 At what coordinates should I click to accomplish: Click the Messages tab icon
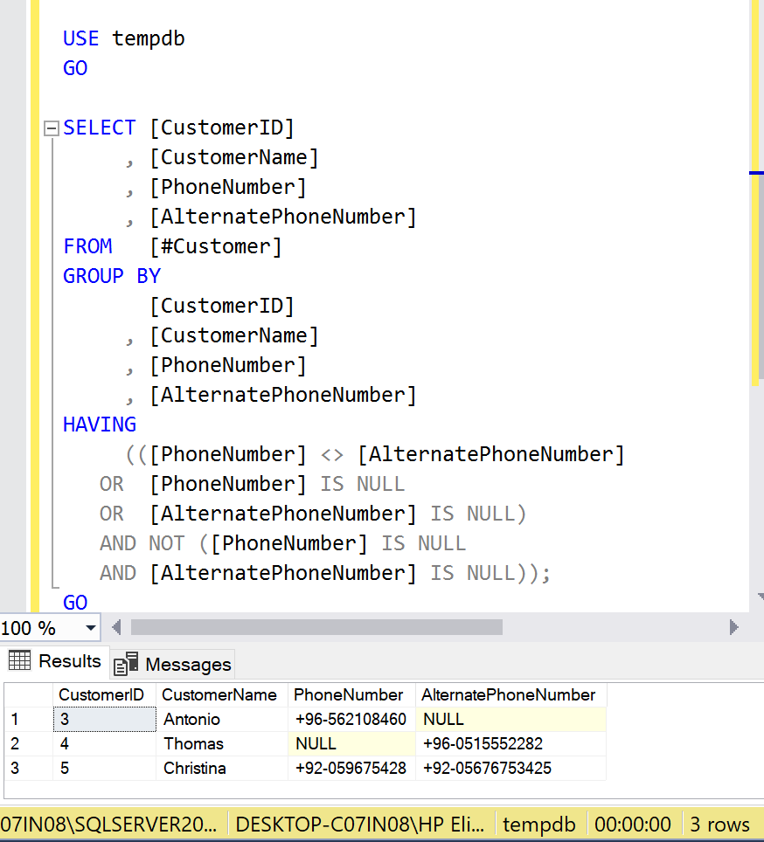[x=127, y=665]
